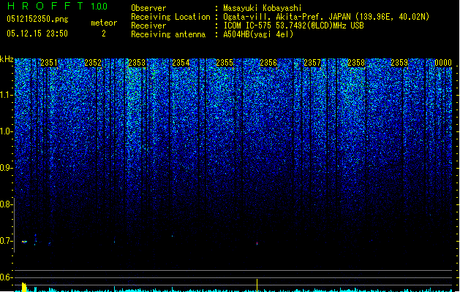Screen dimensions: 460x292
Task: Click the 2355 time marker
Action: point(225,63)
